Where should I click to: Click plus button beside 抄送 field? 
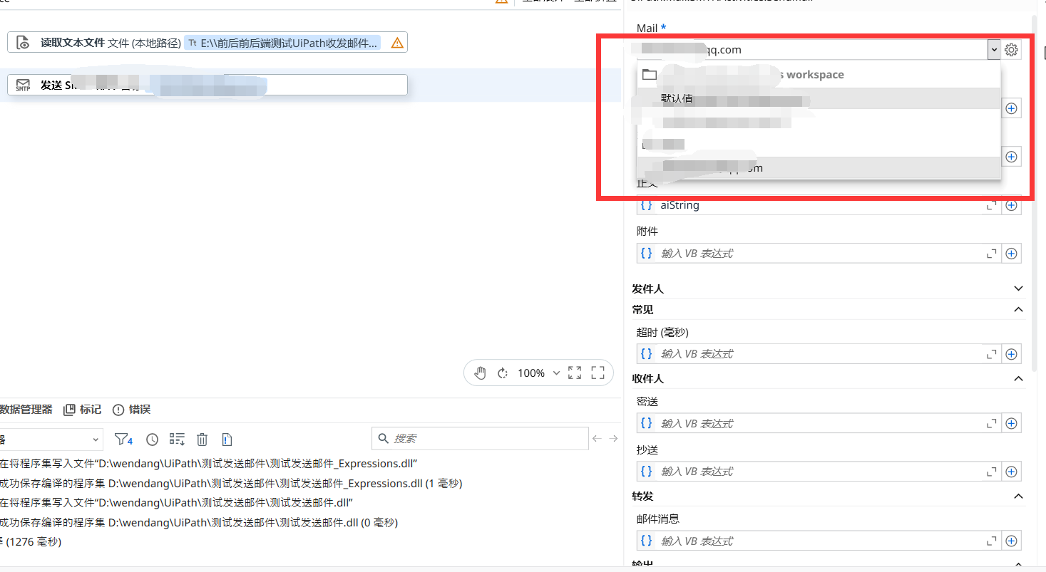point(1011,472)
